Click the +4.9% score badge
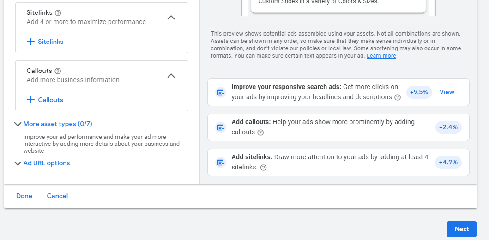Viewport: 489px width, 240px height. (x=448, y=162)
